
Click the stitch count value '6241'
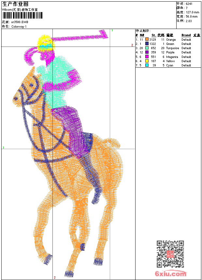[189, 4]
